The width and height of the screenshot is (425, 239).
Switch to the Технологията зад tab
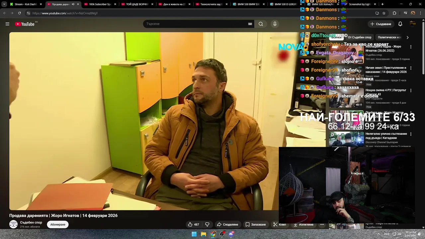212,4
